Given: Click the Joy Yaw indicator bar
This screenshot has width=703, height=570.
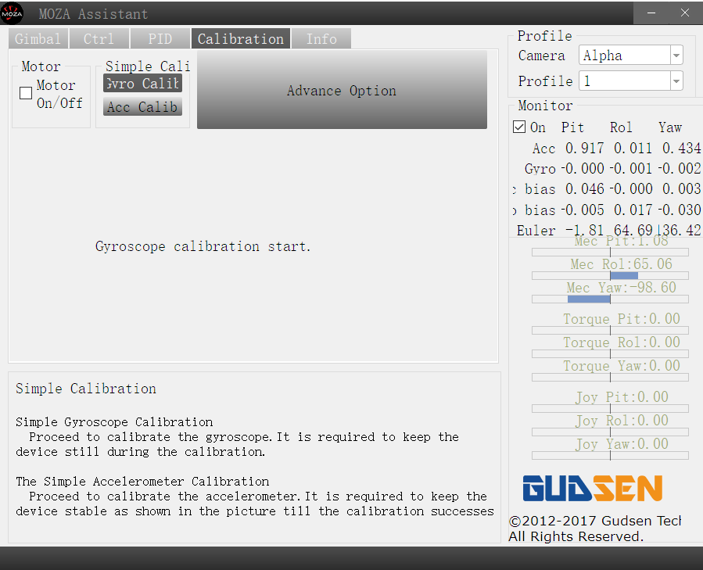Looking at the screenshot, I should (610, 455).
